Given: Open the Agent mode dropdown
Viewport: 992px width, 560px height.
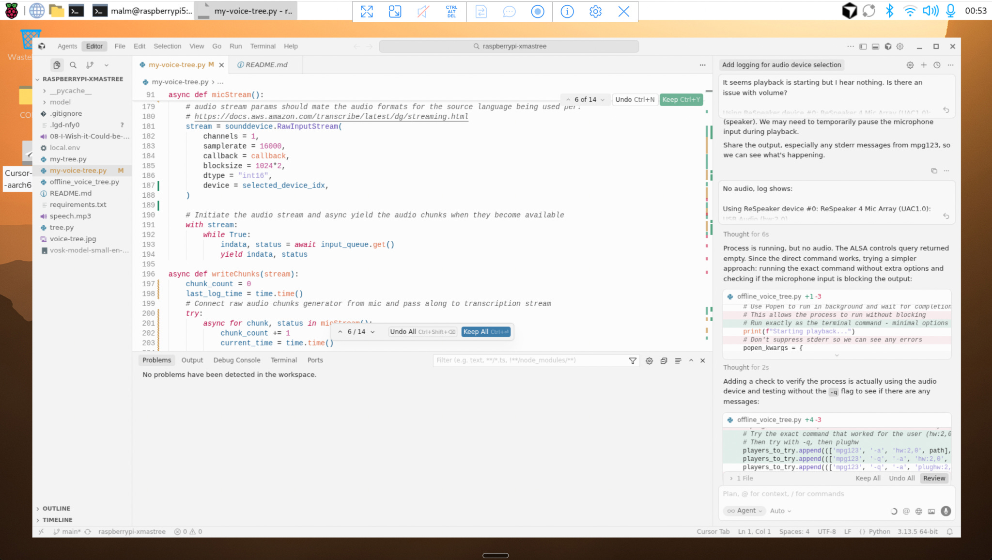Looking at the screenshot, I should tap(744, 511).
